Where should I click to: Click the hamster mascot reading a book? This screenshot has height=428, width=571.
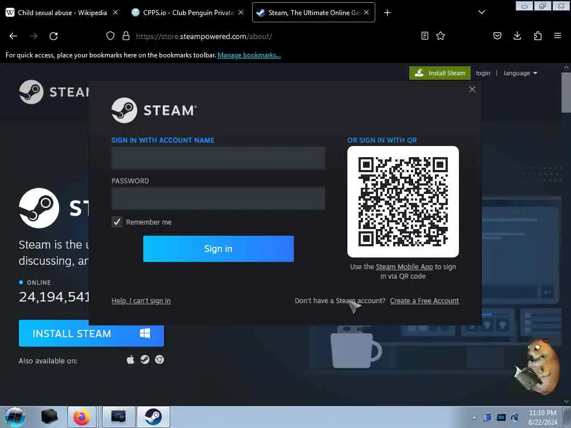tap(538, 366)
